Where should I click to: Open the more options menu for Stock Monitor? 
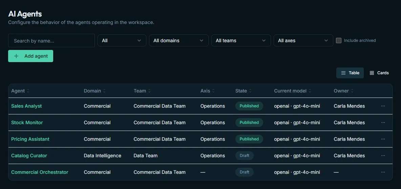[383, 123]
